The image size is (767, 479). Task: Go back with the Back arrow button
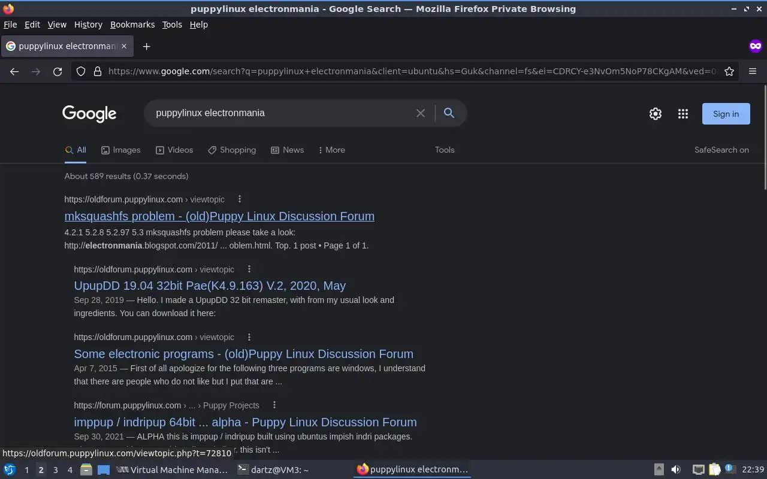pos(14,71)
